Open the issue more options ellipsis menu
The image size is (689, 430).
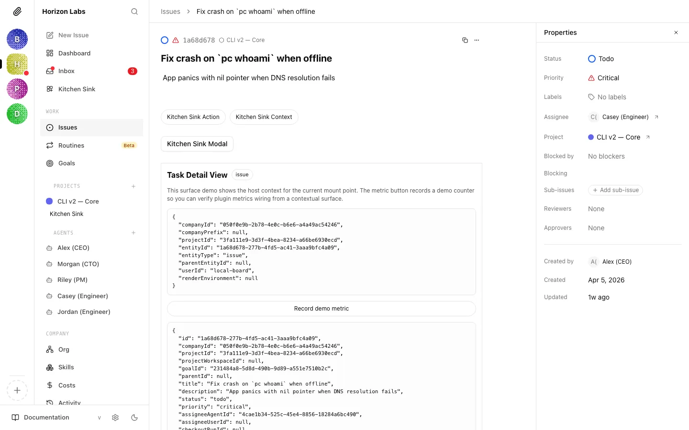[477, 40]
